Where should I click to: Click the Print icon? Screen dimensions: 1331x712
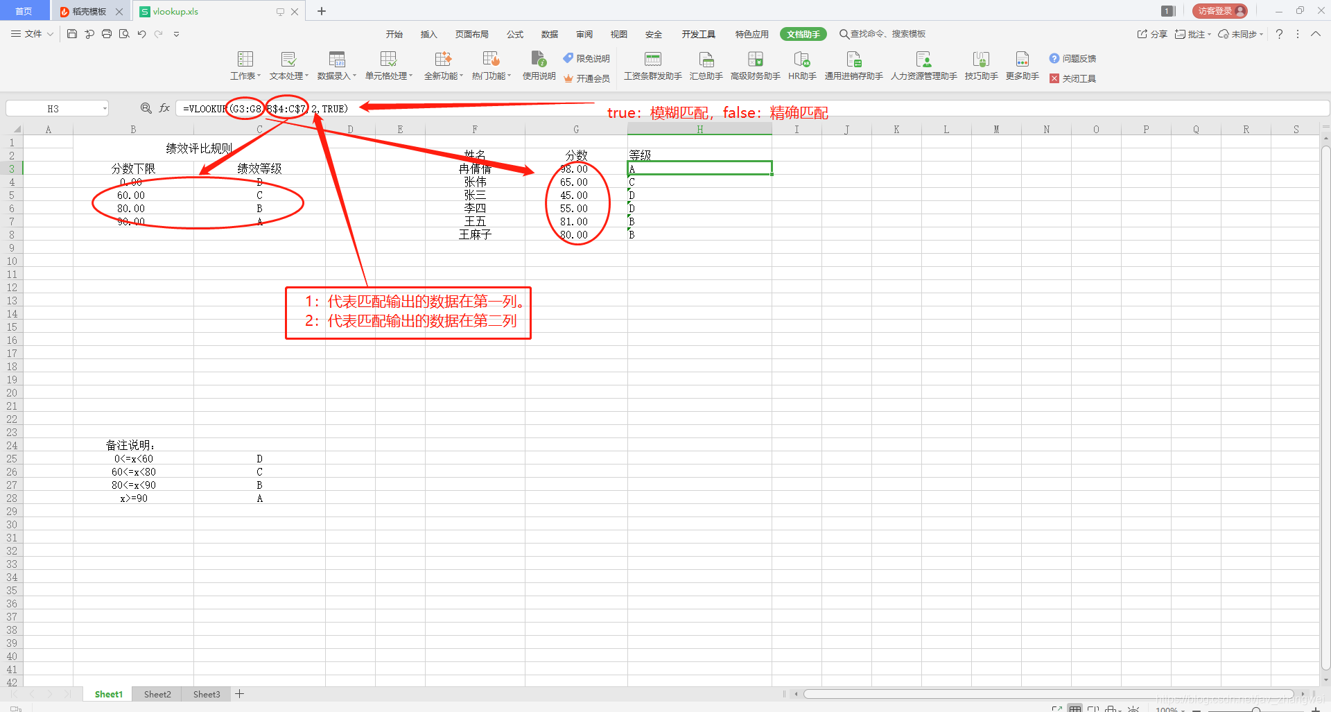(107, 33)
